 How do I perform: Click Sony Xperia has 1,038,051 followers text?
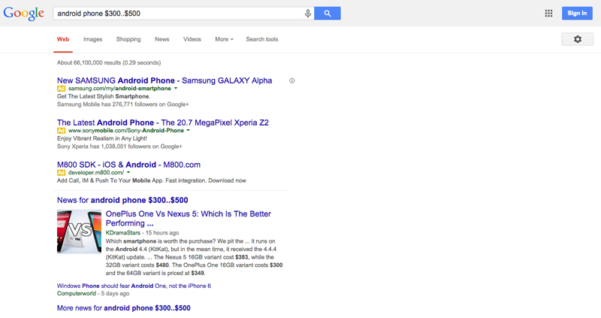click(x=119, y=147)
